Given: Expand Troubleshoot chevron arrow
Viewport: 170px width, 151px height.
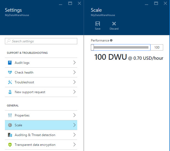Looking at the screenshot, I should [74, 82].
